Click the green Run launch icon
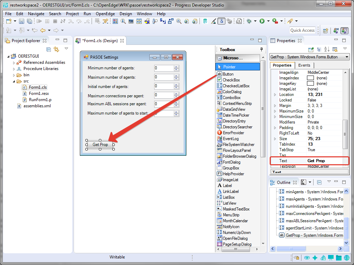The width and height of the screenshot is (354, 265). click(262, 21)
